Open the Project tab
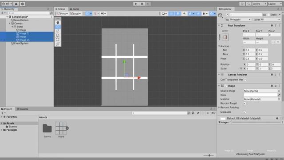The height and width of the screenshot is (160, 284). pos(7,109)
